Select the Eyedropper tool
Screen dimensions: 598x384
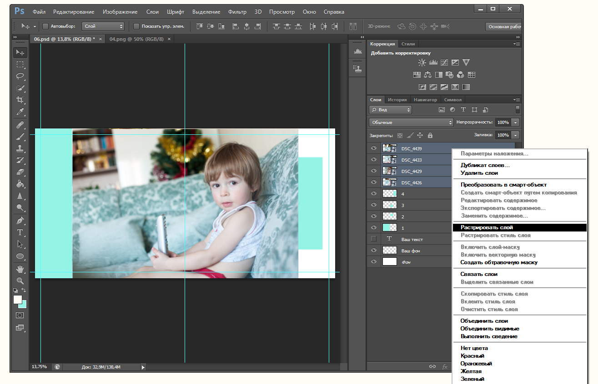[x=20, y=112]
